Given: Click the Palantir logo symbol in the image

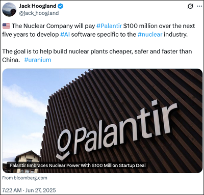Looking at the screenshot, I should pyautogui.click(x=63, y=145).
